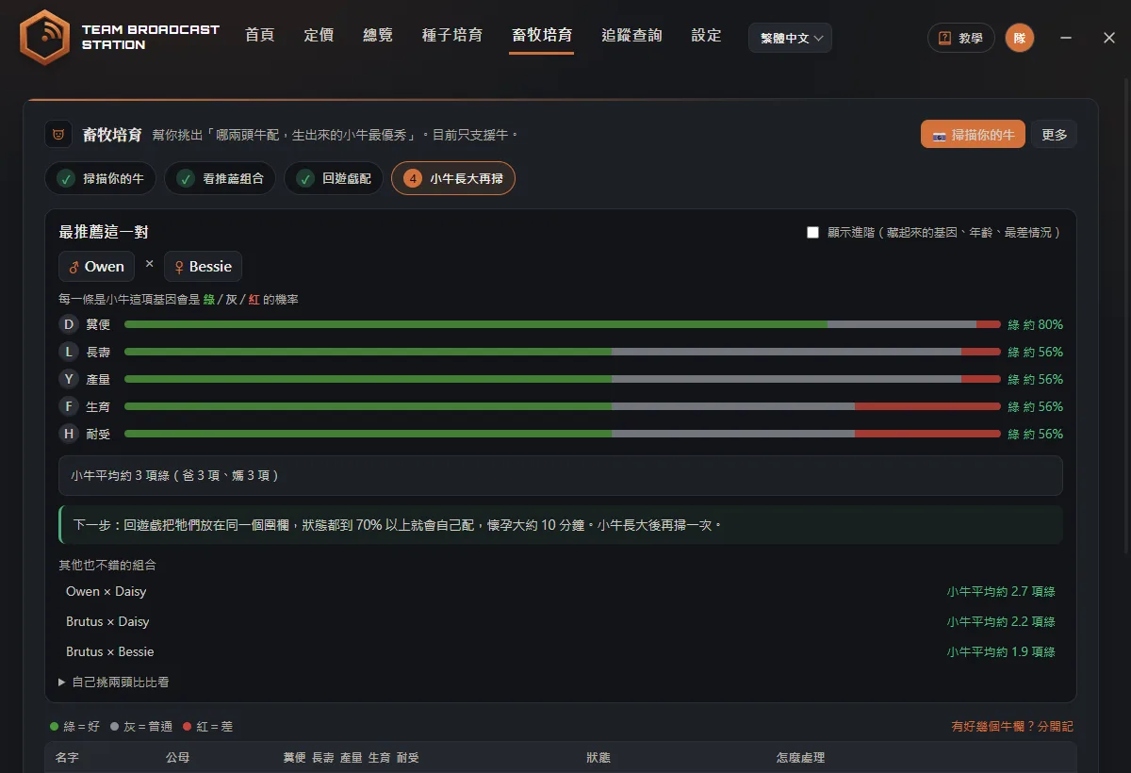Screen dimensions: 1131x773
Task: Click the Y badge for 產量 gene
Action: (68, 379)
